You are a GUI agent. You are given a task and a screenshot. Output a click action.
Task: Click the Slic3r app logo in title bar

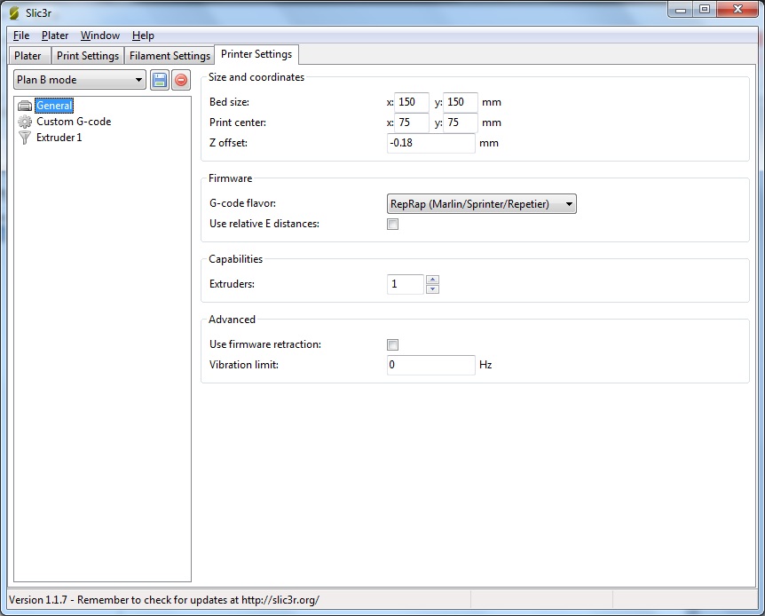click(x=14, y=13)
